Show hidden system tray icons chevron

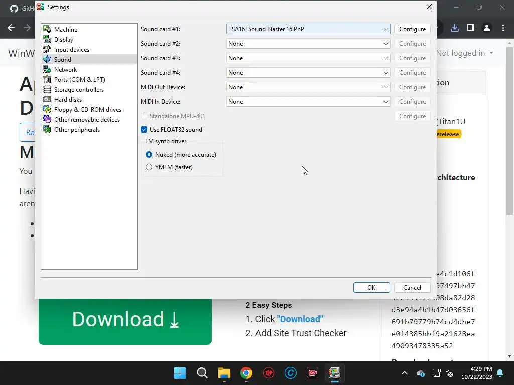coord(405,373)
